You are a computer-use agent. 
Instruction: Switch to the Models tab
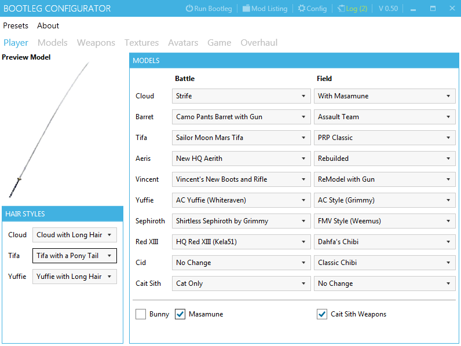pyautogui.click(x=53, y=43)
